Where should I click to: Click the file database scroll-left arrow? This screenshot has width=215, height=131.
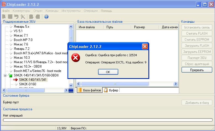coord(78,84)
